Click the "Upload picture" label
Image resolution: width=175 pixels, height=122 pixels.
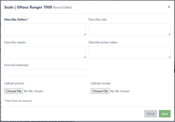click(14, 83)
